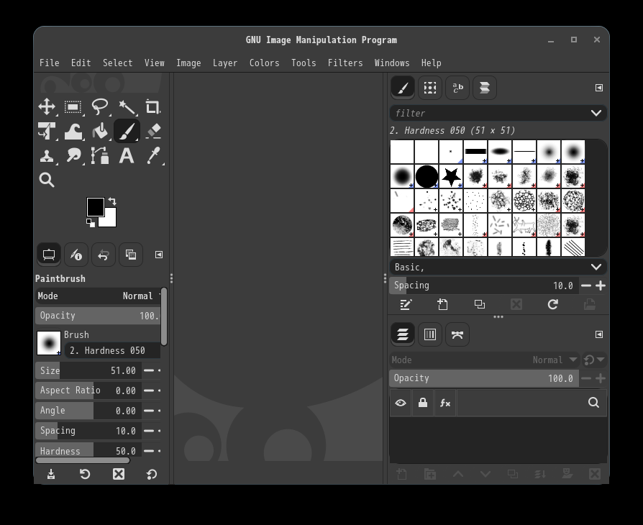Expand the brush filter dropdown arrow
The height and width of the screenshot is (525, 643).
pos(596,113)
